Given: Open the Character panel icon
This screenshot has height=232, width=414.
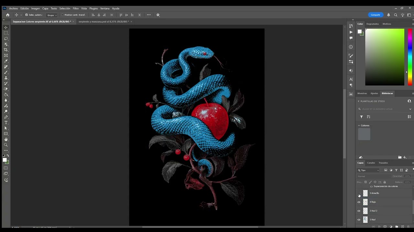Looking at the screenshot, I should click(x=351, y=79).
